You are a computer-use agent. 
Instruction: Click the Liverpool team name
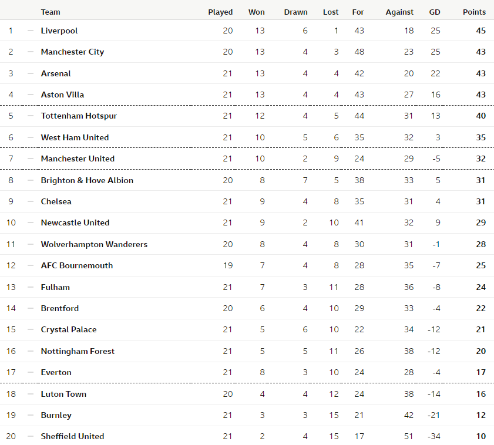pyautogui.click(x=59, y=31)
